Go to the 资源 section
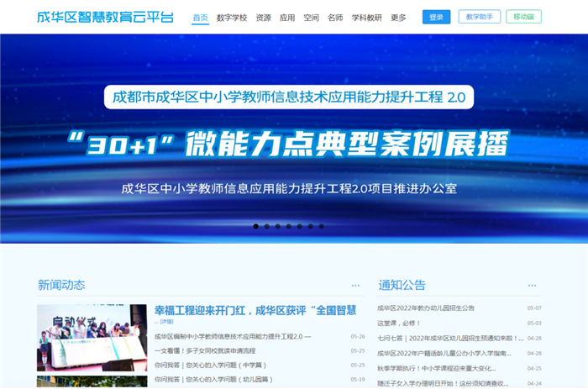Viewport: 588px width, 389px height. coord(263,18)
